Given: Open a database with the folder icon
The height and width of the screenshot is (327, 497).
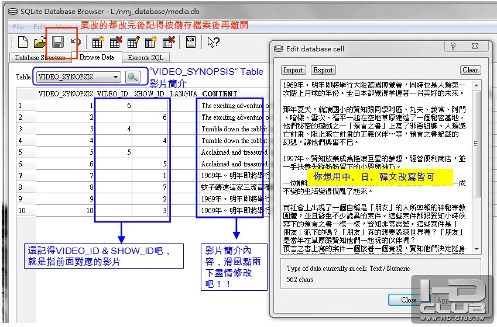Looking at the screenshot, I should point(40,42).
